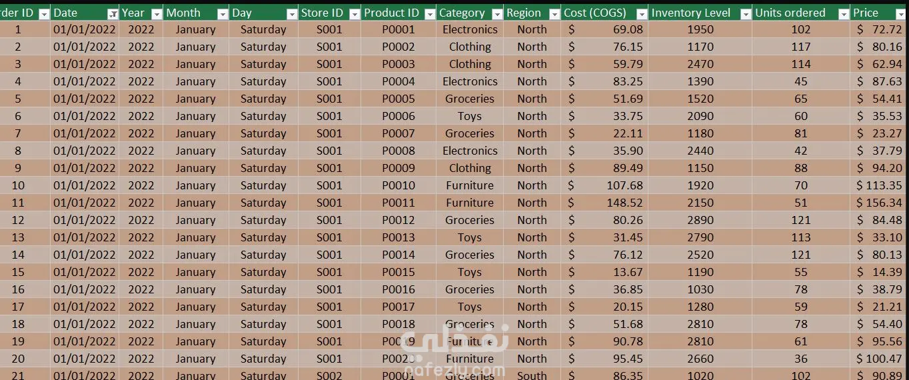Select inventory level cell 2890
Screen dimensions: 909x380
click(700, 220)
